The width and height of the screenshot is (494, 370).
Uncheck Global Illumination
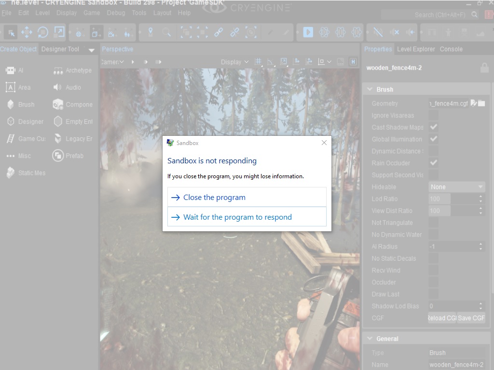click(434, 139)
